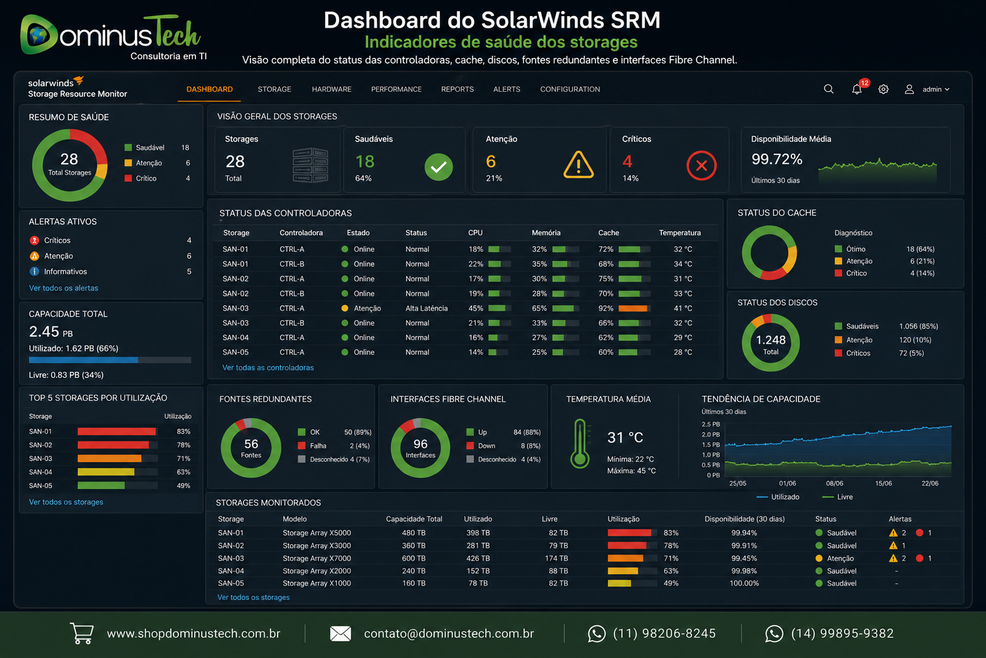
Task: Click the 96 Interfaces donut chart
Action: click(x=421, y=448)
